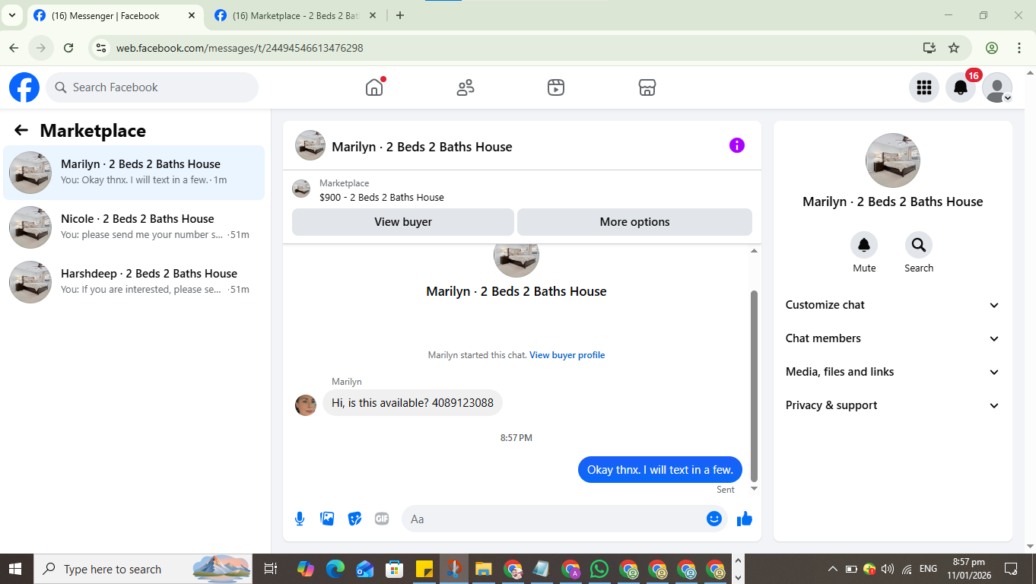Open the Friends icon in top navigation
Screen dimensions: 1036x584
[466, 87]
